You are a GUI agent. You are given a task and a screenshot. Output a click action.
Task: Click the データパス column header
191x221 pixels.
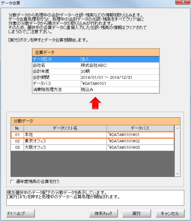pos(140,128)
